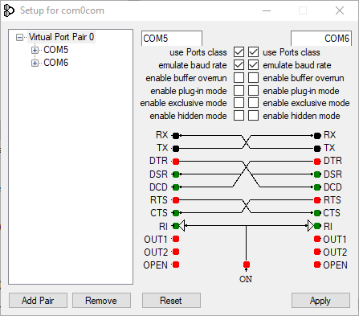Click the COM5 CTS green pin
This screenshot has width=359, height=316.
(x=176, y=213)
